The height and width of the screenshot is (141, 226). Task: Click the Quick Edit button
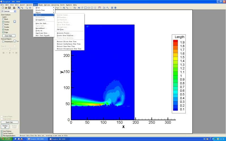(x=10, y=122)
